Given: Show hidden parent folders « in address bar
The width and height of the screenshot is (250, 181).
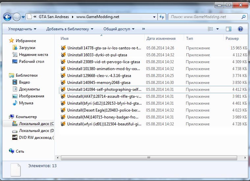Looking at the screenshot, I should [x=35, y=17].
